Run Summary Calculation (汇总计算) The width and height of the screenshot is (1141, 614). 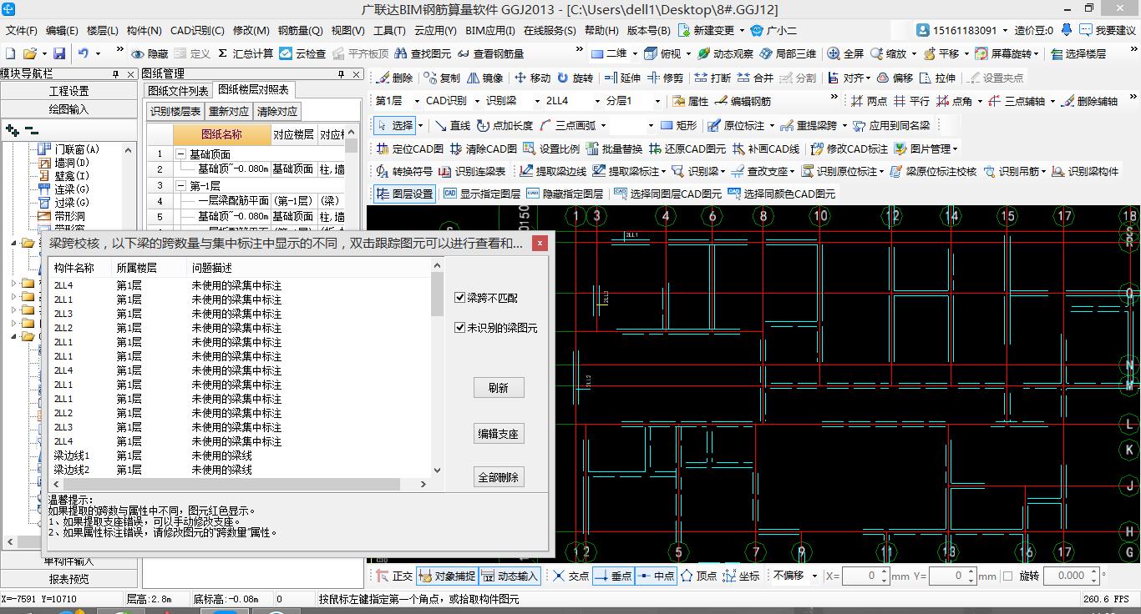pos(245,53)
